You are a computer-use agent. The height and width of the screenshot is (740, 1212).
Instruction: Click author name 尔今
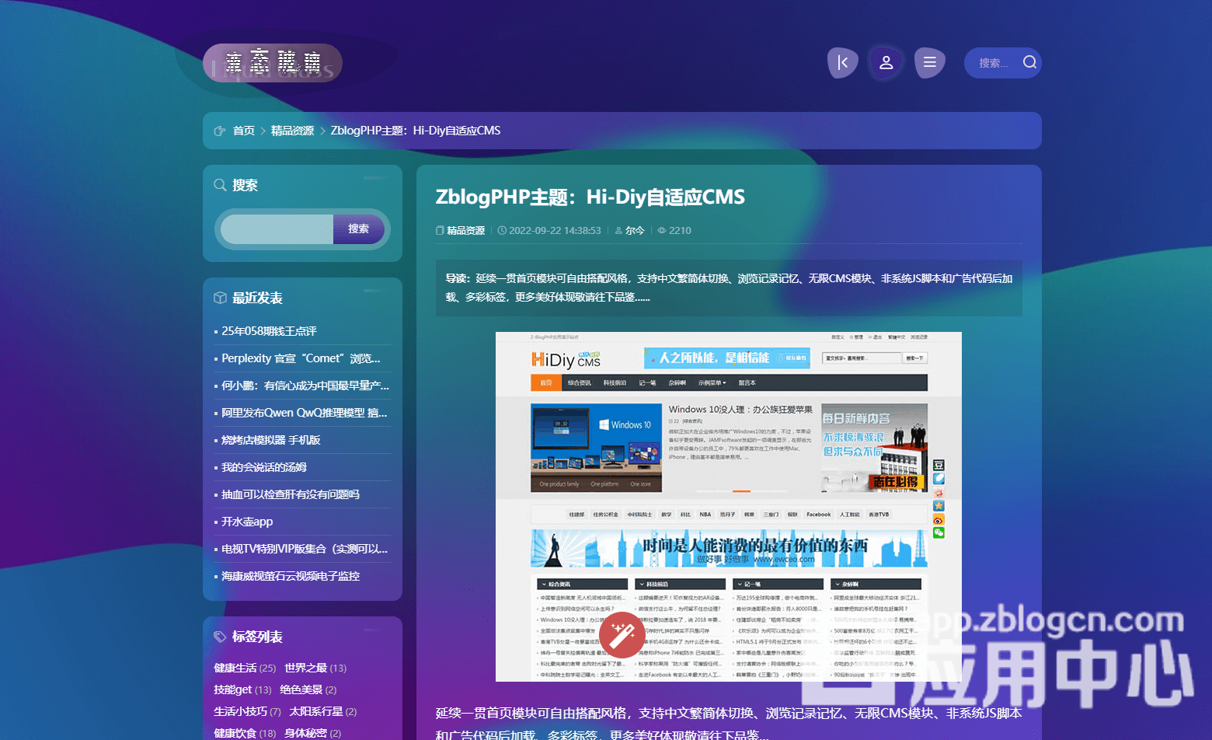[x=635, y=231]
